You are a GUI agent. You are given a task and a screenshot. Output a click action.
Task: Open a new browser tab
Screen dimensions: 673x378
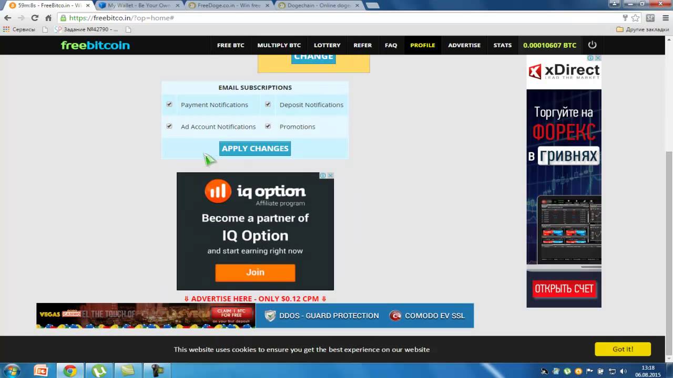point(372,5)
